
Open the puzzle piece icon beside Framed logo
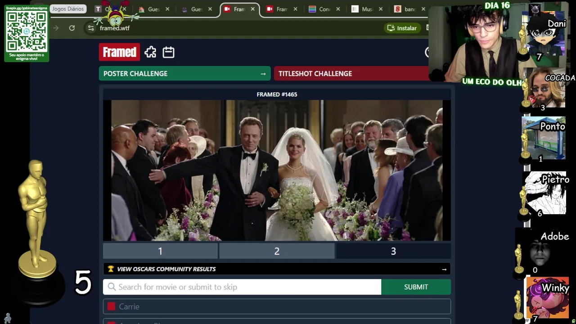(150, 52)
